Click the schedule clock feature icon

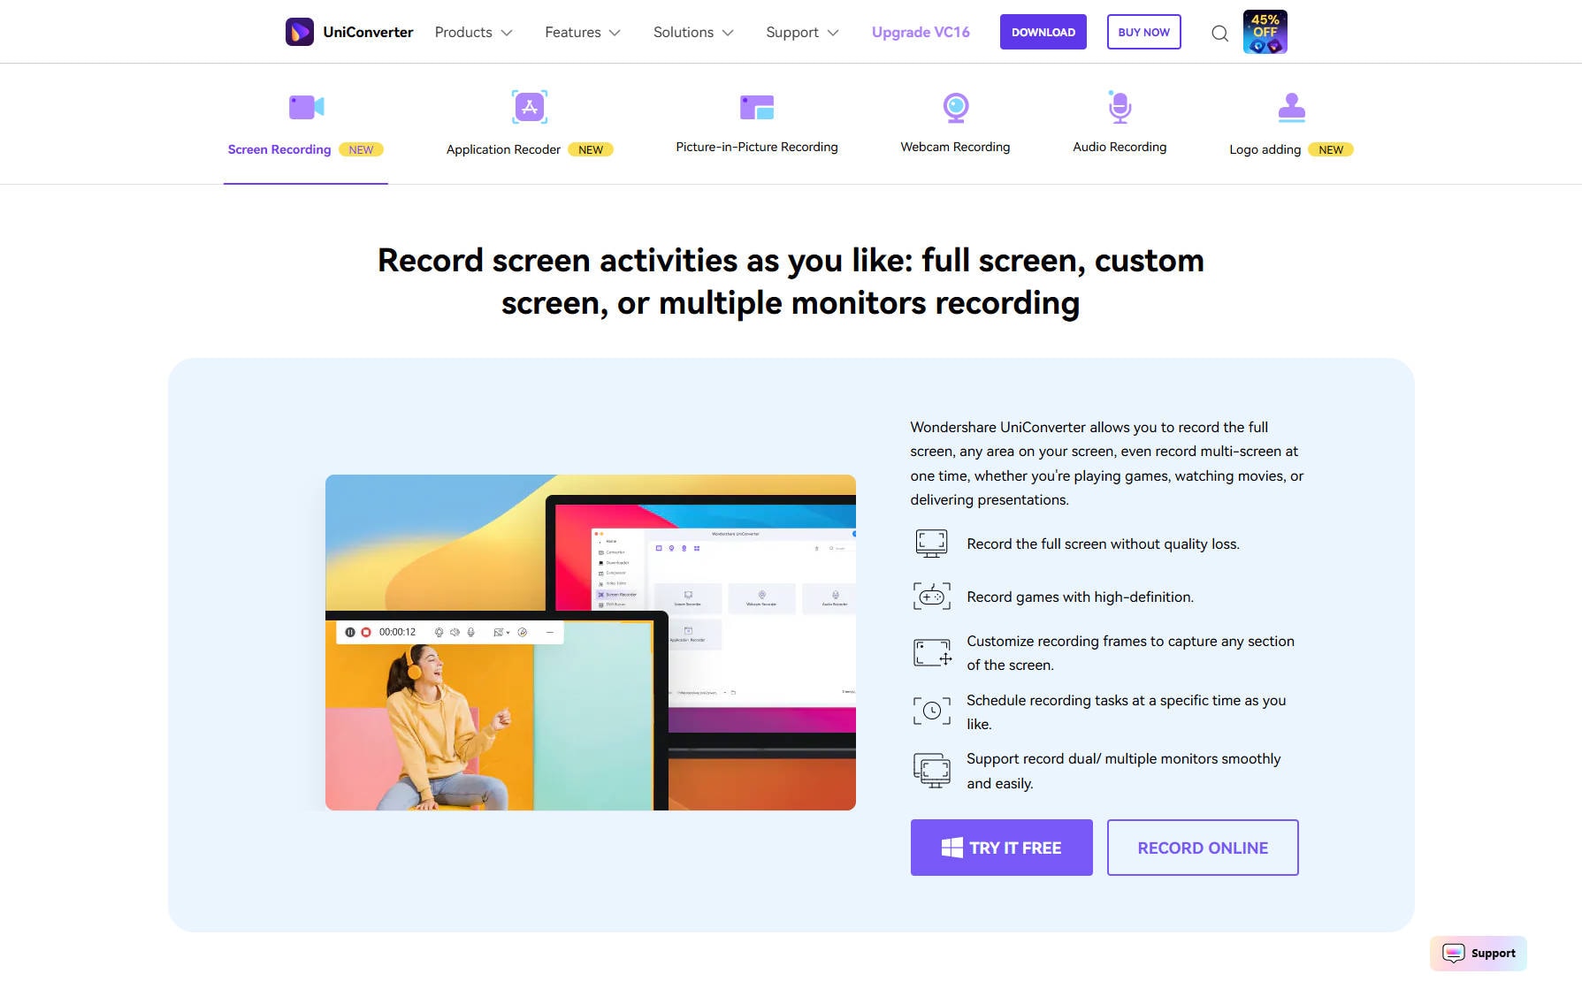coord(932,711)
